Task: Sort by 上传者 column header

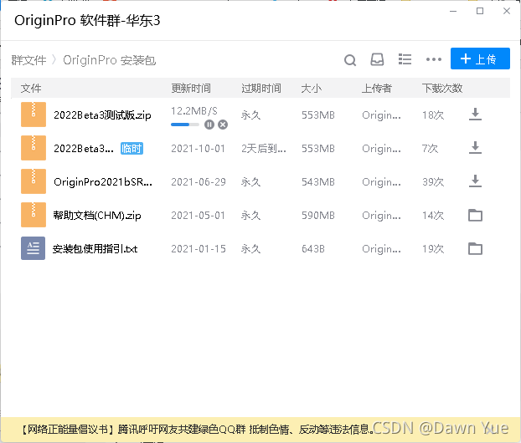Action: (377, 89)
